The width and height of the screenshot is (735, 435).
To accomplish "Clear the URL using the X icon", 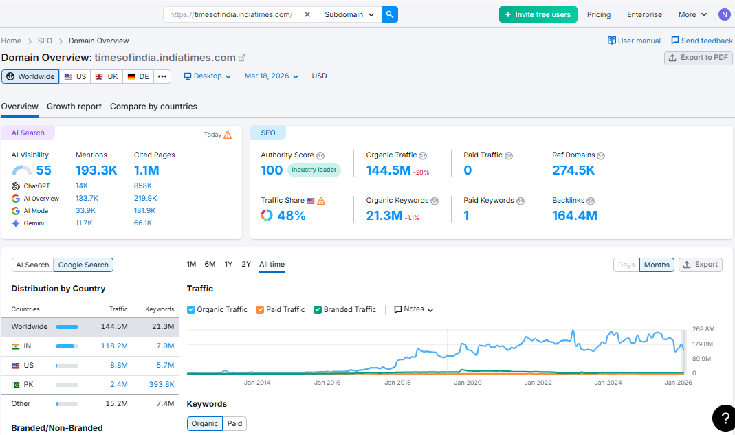I will 307,14.
